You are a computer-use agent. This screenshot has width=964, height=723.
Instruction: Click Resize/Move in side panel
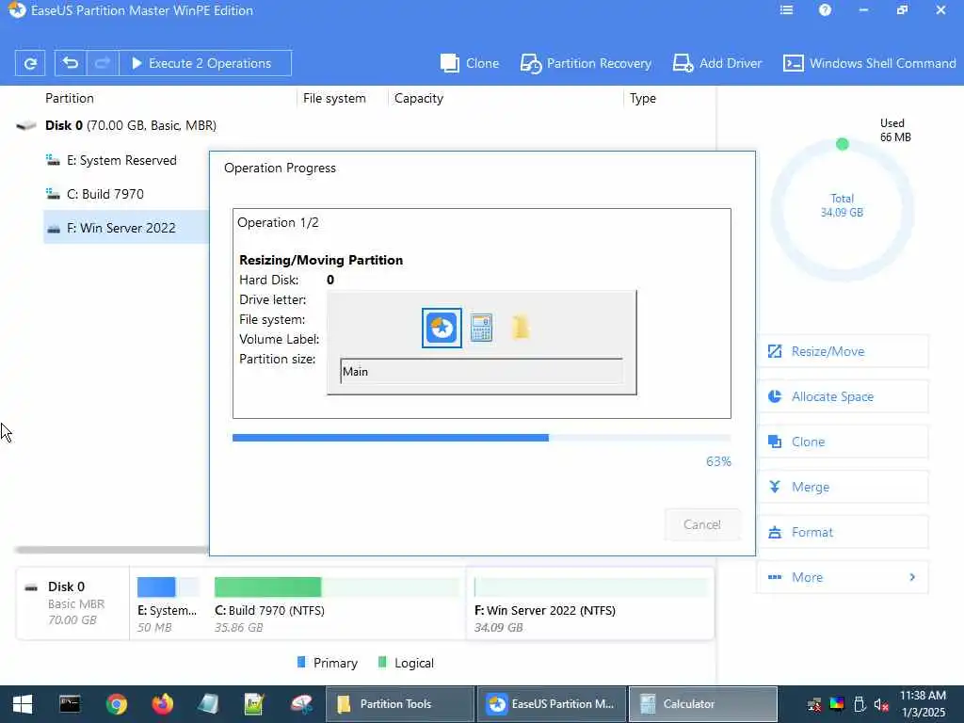[x=843, y=351]
